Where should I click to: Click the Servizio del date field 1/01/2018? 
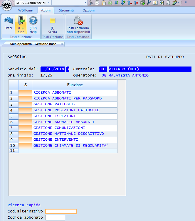click(53, 69)
